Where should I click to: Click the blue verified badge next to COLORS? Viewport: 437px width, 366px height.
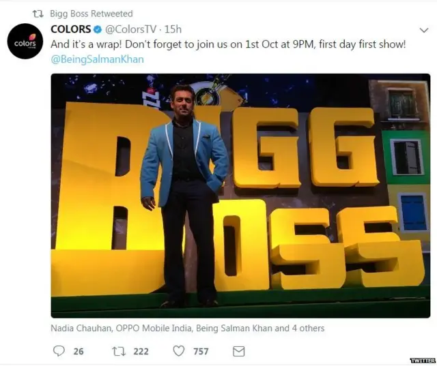pyautogui.click(x=98, y=29)
